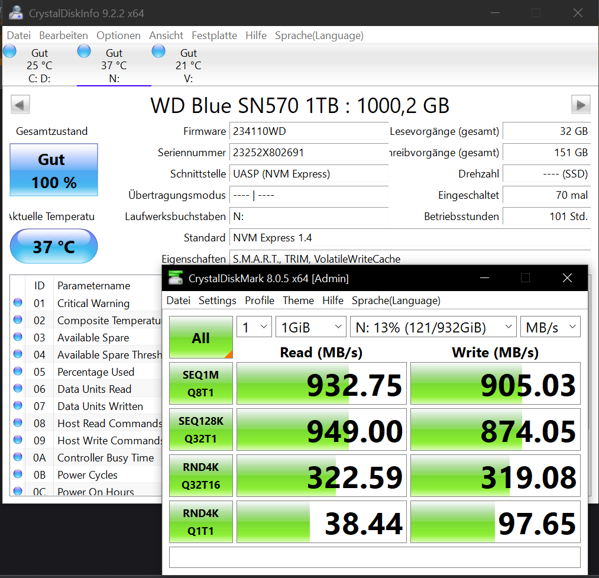
Task: Click the SEQ128K read result 949.00
Action: tap(322, 430)
